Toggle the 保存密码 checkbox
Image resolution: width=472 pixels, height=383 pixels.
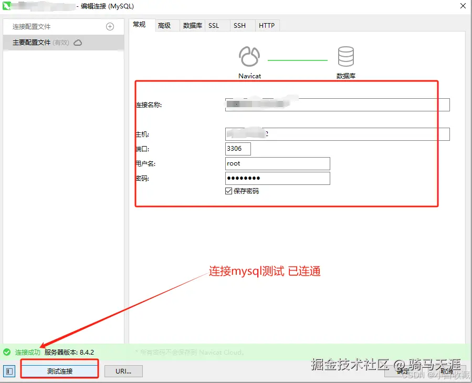click(x=228, y=191)
